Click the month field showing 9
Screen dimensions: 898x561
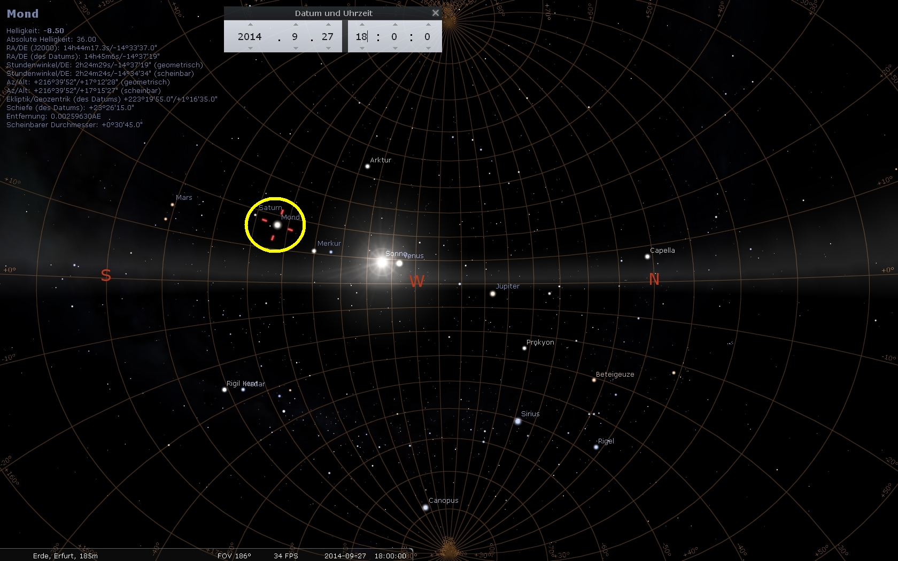pos(295,36)
